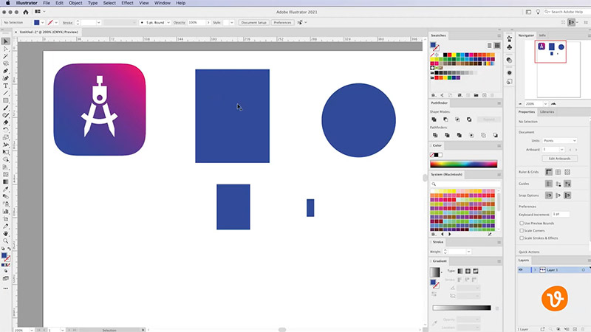Click the Document Setup button
The width and height of the screenshot is (591, 332).
253,23
